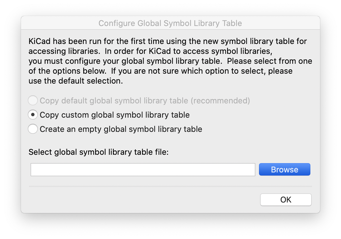Open the file chooser with Browse

pyautogui.click(x=284, y=169)
